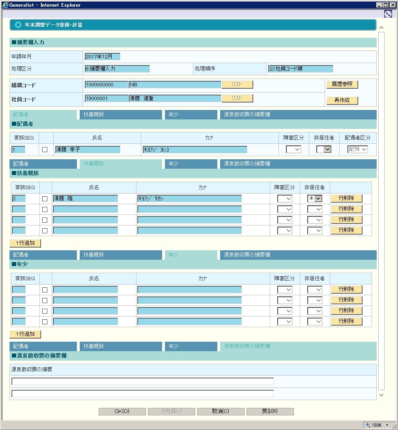The image size is (398, 430).
Task: Click the first 源泉徴収票の摘要 text field
Action: tap(142, 381)
